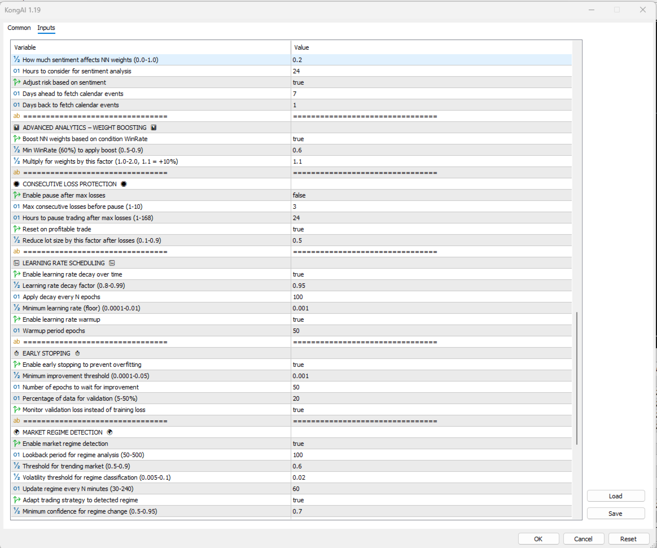Click the integer icon beside Days ahead to fetch calendar

click(x=16, y=94)
